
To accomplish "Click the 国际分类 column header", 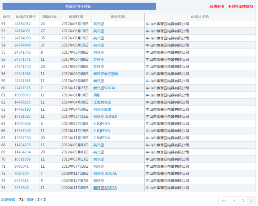I will click(50, 17).
